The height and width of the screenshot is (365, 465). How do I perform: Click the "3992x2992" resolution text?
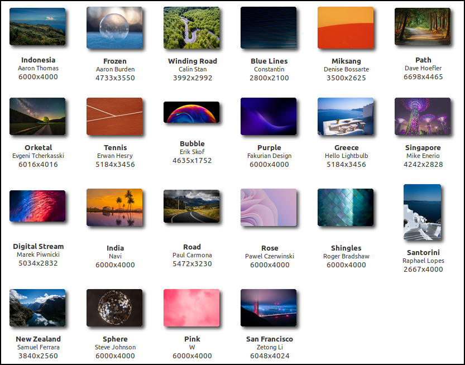tap(192, 78)
